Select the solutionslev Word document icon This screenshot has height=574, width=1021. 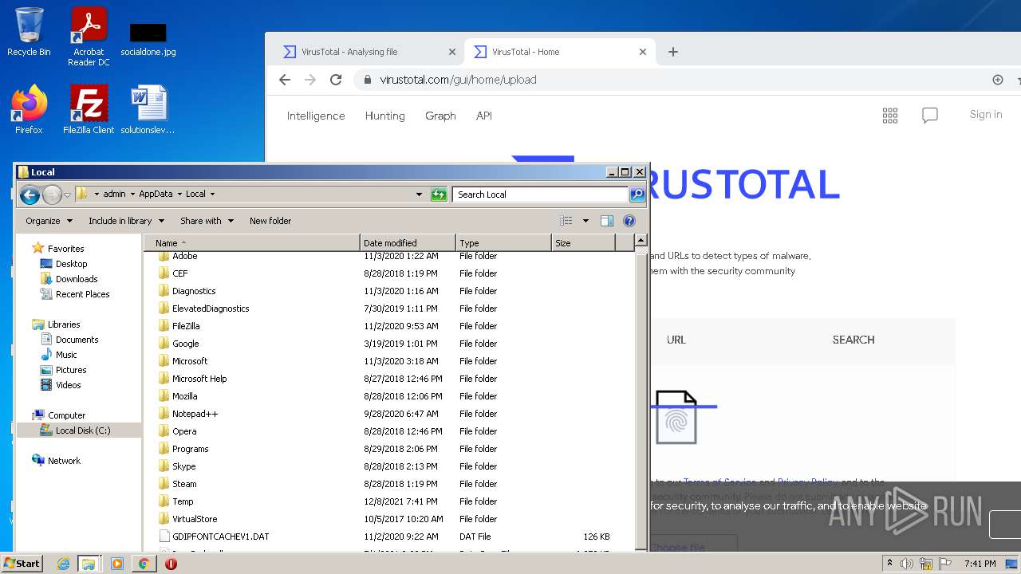click(x=148, y=109)
